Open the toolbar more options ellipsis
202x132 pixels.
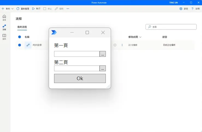tap(68, 9)
